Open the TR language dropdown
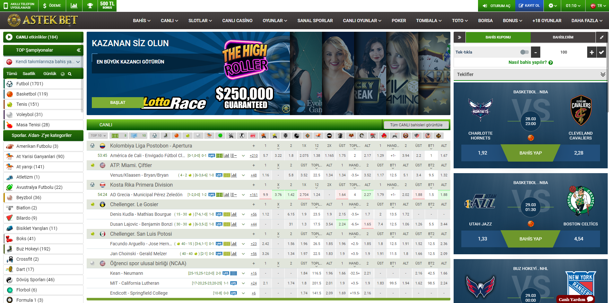 [x=598, y=5]
